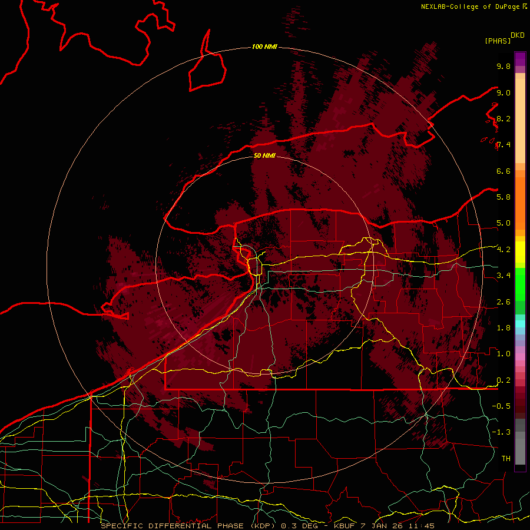Click the 4.2 scale value
Screen dimensions: 530x530
click(x=503, y=250)
